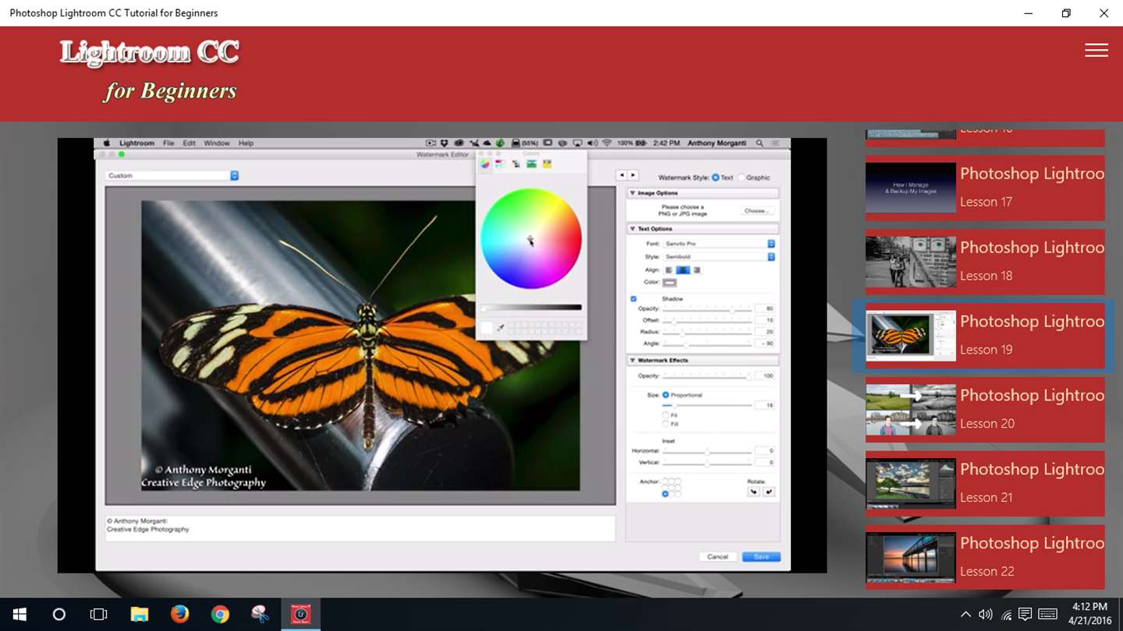
Task: Show hidden system tray icons
Action: tap(965, 615)
